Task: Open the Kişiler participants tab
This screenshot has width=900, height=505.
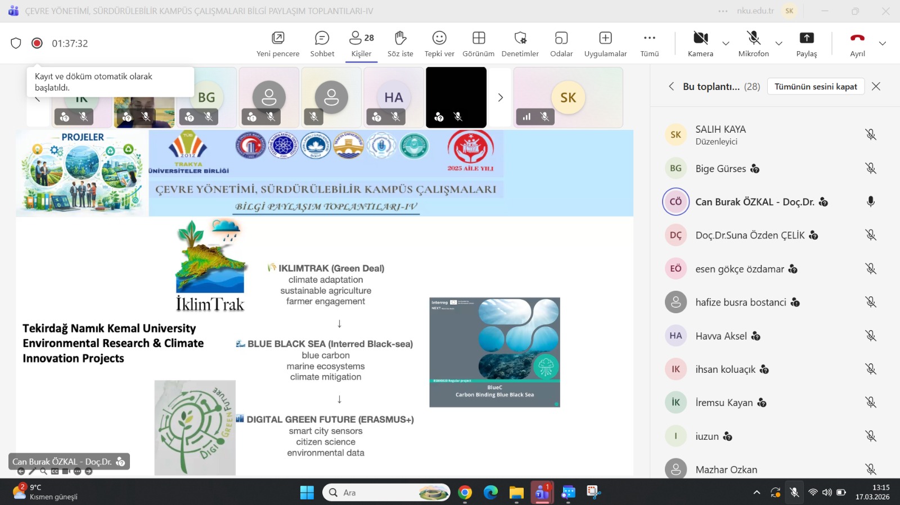Action: [x=361, y=44]
